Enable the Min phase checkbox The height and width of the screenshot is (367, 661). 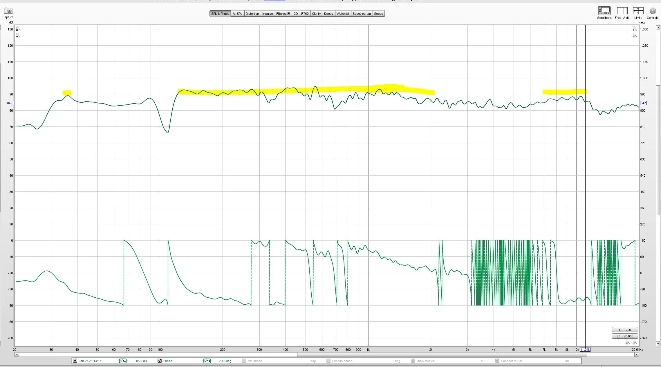point(244,361)
